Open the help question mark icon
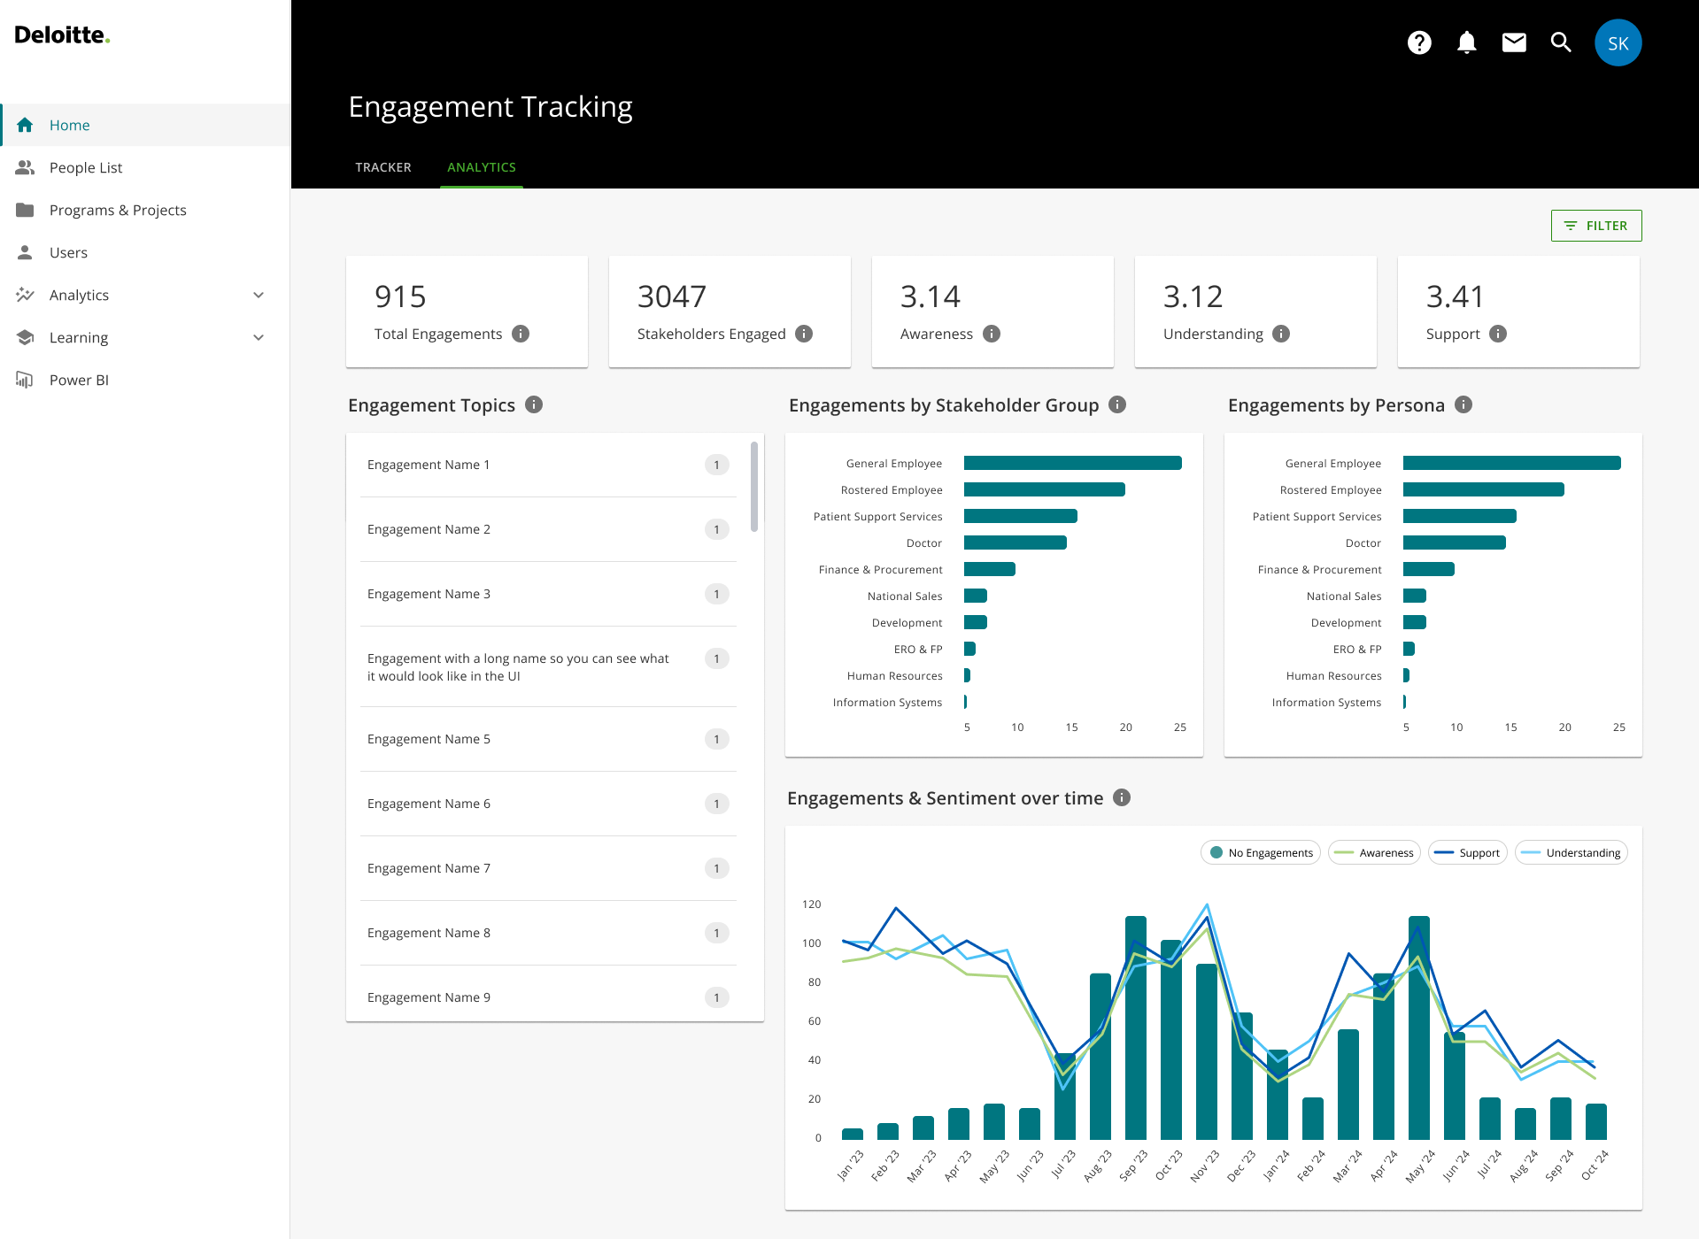 click(x=1419, y=42)
